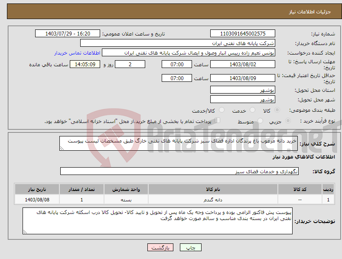The image size is (342, 259).
Task: Click the delivery province field بوشهر
Action: [x=243, y=90]
